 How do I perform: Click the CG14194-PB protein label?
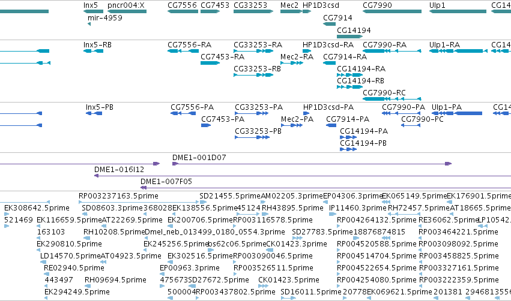click(363, 143)
